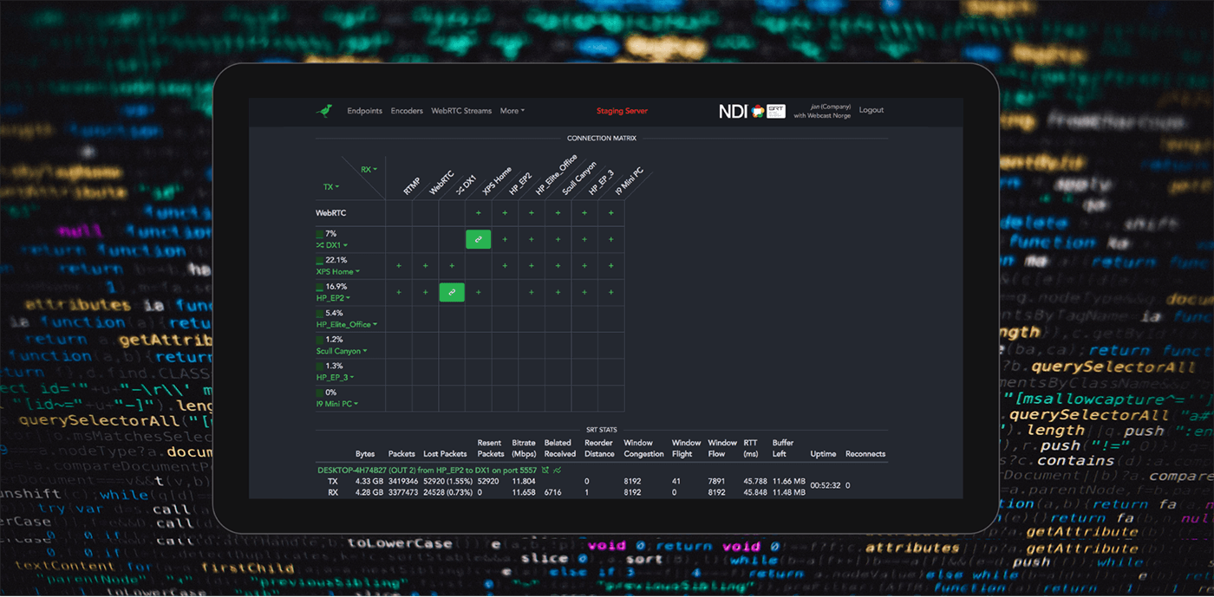The image size is (1214, 597).
Task: Click the colorful WebRTC logo in the header
Action: (758, 111)
